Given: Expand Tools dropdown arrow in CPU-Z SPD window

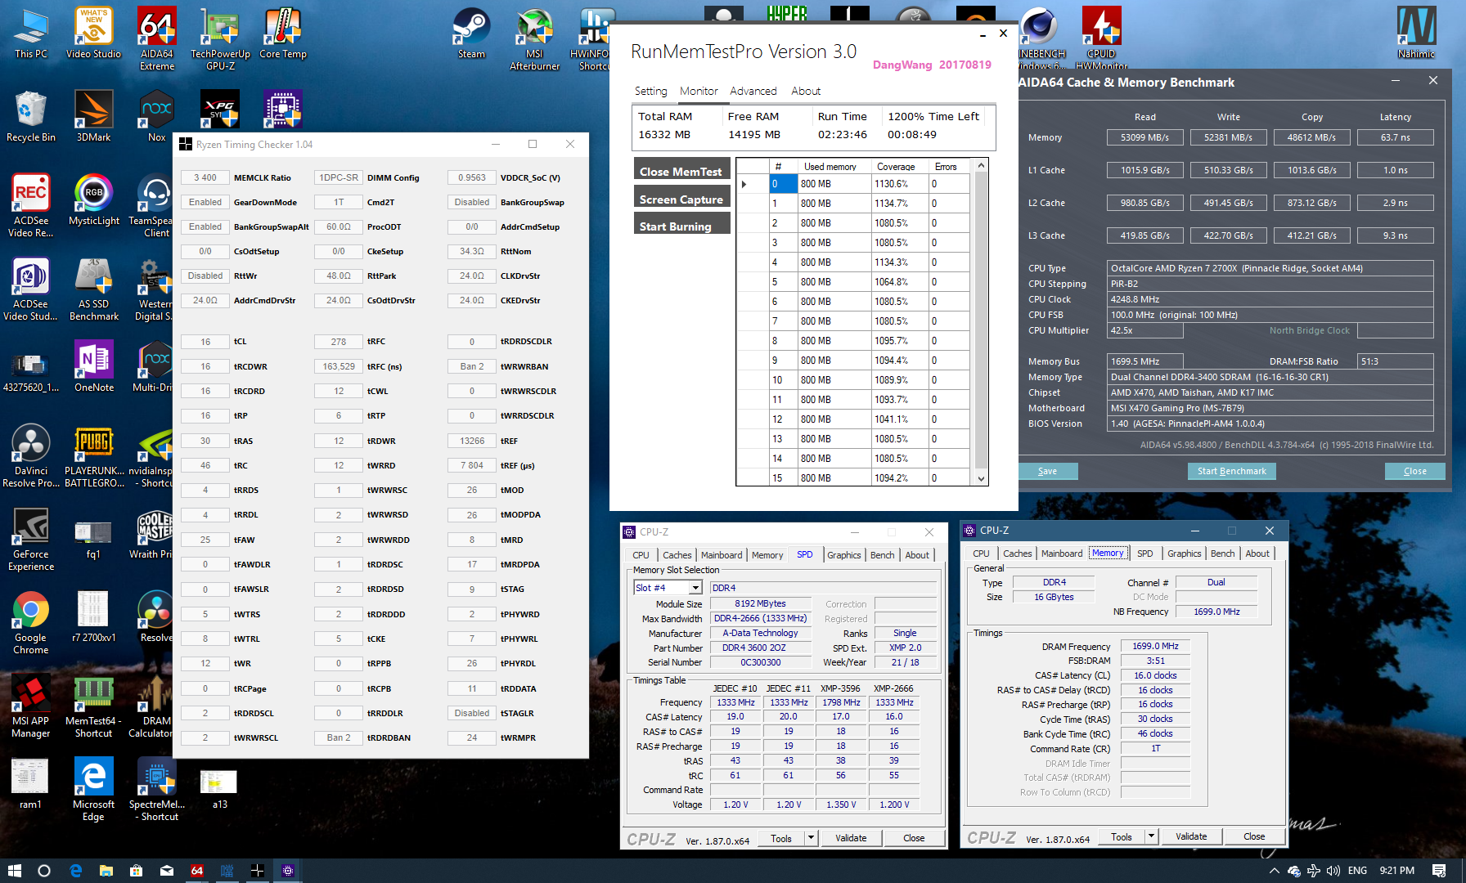Looking at the screenshot, I should tap(811, 838).
